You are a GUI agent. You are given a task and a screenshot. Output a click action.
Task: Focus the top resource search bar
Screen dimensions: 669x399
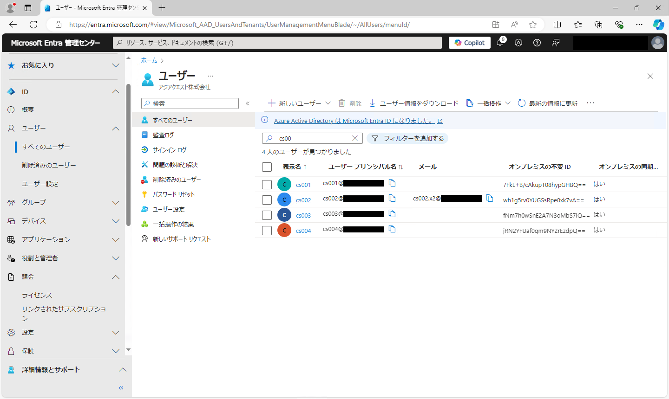tap(277, 43)
